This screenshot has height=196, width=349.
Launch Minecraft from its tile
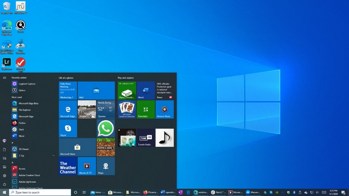[x=106, y=147]
